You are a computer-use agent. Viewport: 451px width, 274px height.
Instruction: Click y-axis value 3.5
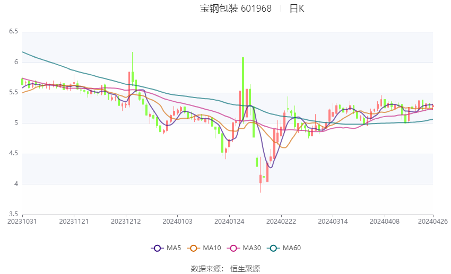pyautogui.click(x=13, y=214)
